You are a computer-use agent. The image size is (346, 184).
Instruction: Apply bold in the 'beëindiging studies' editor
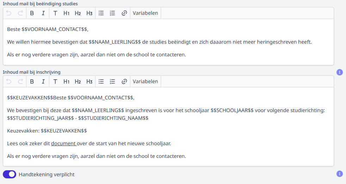point(32,13)
